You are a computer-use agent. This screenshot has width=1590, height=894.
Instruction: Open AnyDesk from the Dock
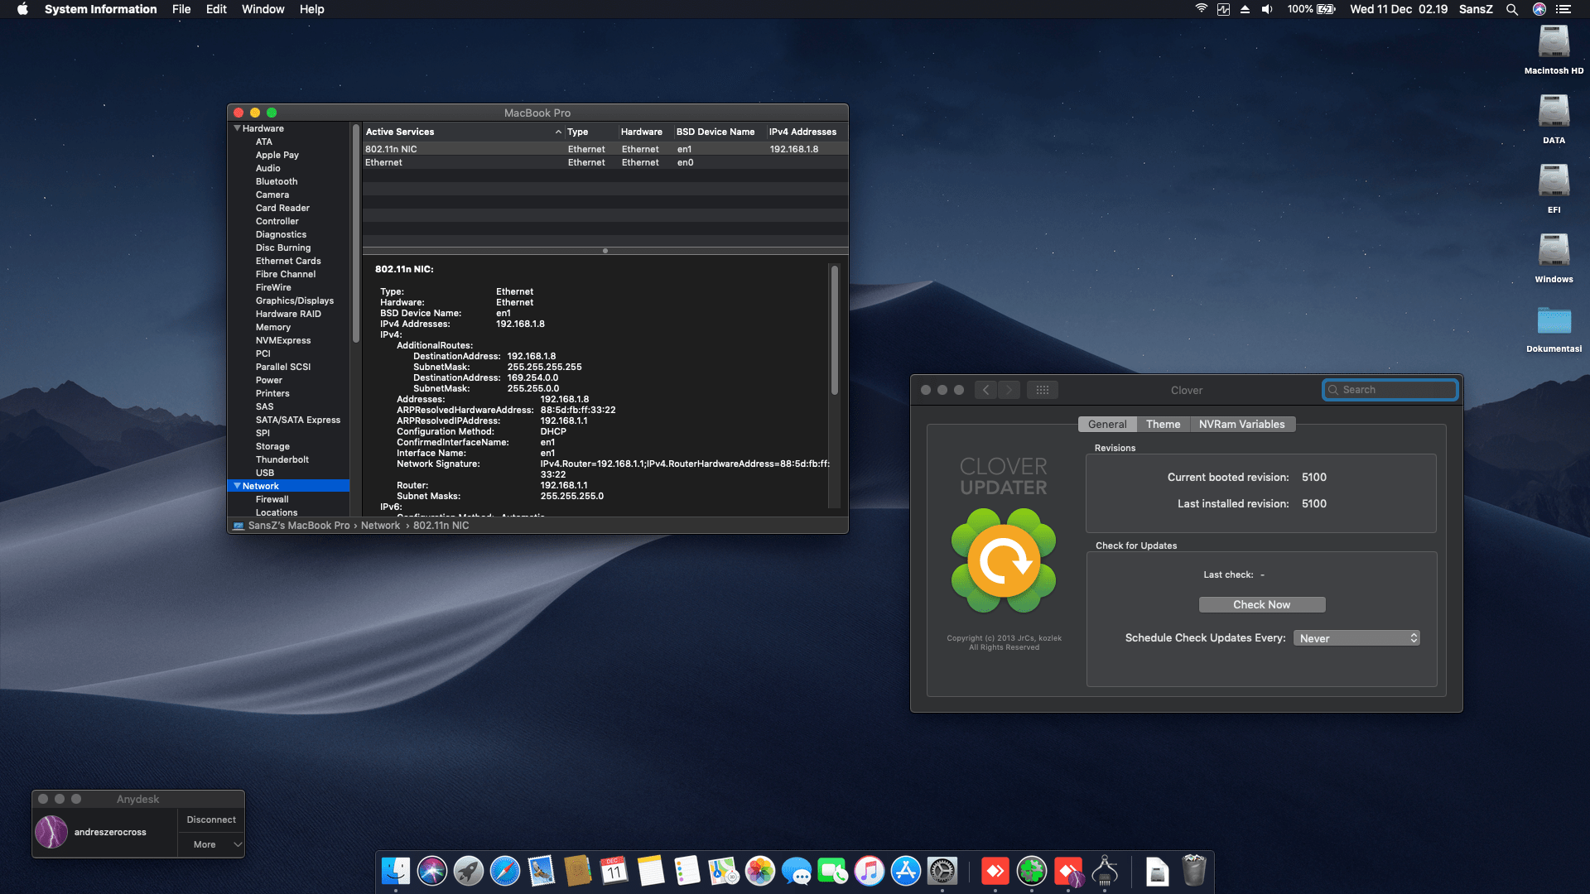tap(995, 871)
